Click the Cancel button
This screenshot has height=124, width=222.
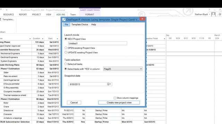tap(74, 103)
